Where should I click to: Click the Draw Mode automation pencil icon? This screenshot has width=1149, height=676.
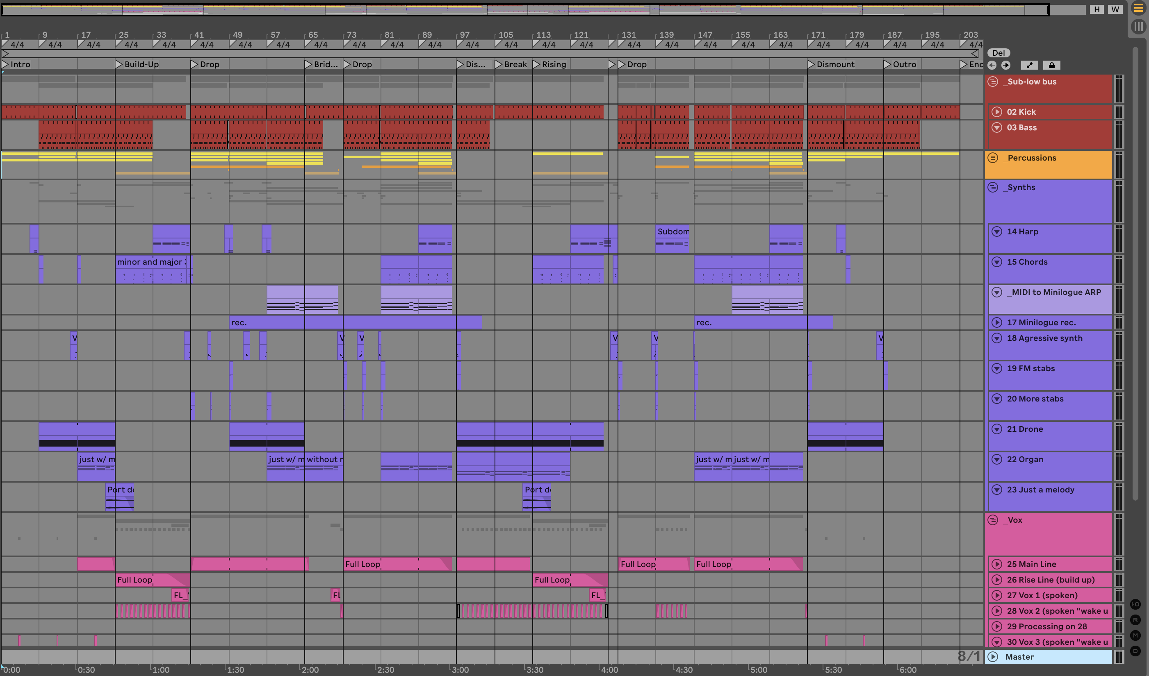(1030, 65)
